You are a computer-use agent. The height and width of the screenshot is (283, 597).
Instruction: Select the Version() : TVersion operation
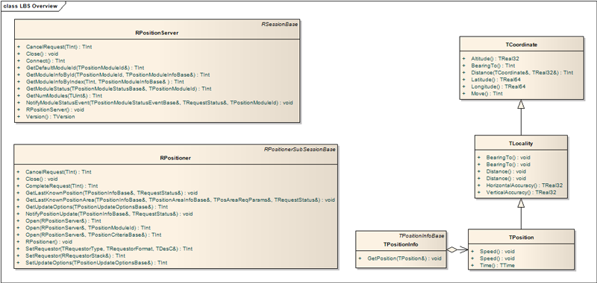tap(50, 117)
